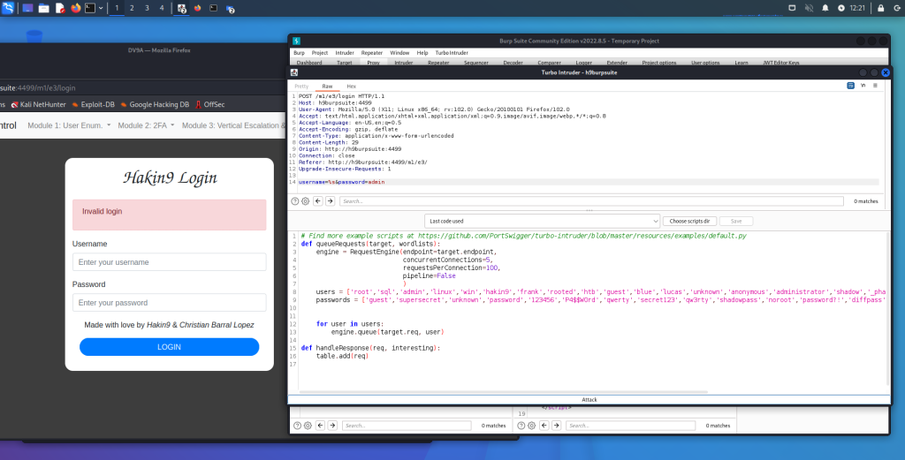
Task: Expand the terminal launcher dropdown arrow
Action: (x=101, y=8)
